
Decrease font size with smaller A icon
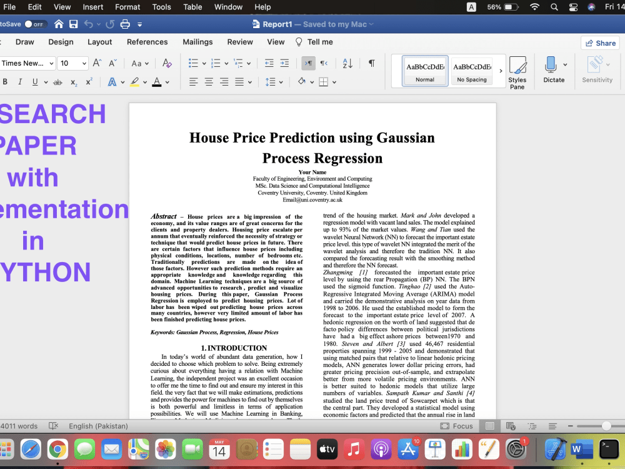[112, 63]
